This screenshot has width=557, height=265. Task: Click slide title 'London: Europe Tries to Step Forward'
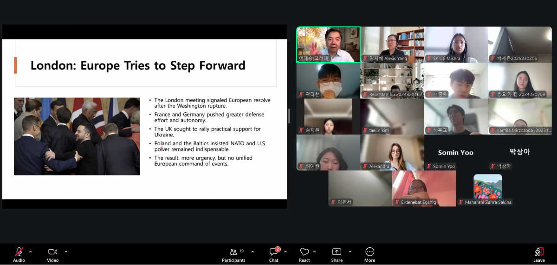tap(138, 65)
